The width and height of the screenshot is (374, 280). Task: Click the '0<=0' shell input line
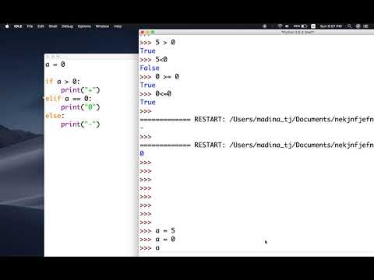click(155, 93)
